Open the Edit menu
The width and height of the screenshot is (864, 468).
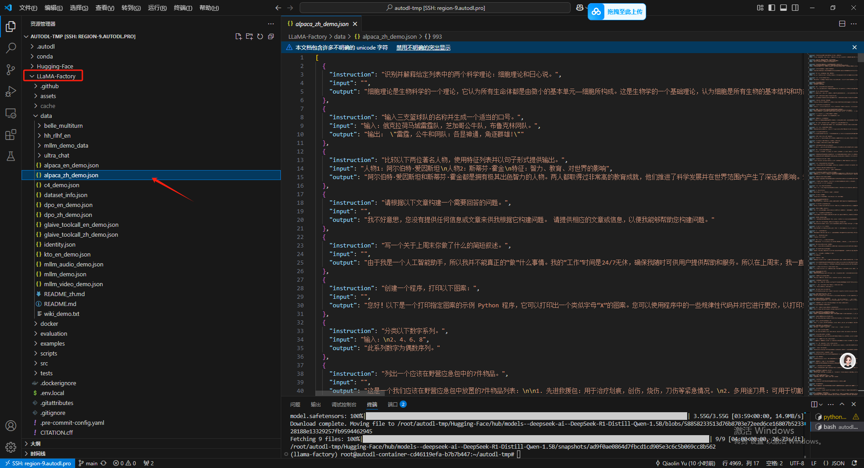(x=54, y=8)
